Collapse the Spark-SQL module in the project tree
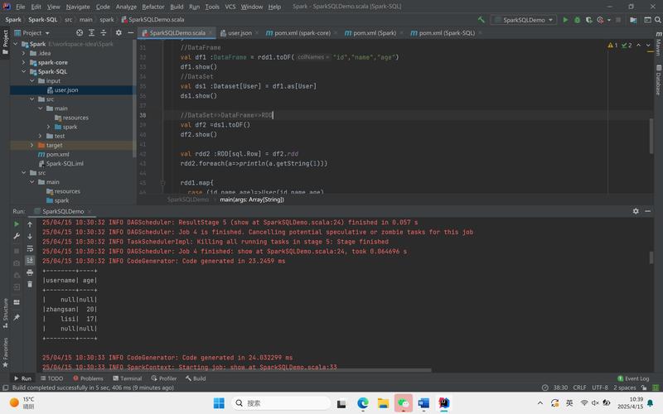663x414 pixels. (x=23, y=72)
